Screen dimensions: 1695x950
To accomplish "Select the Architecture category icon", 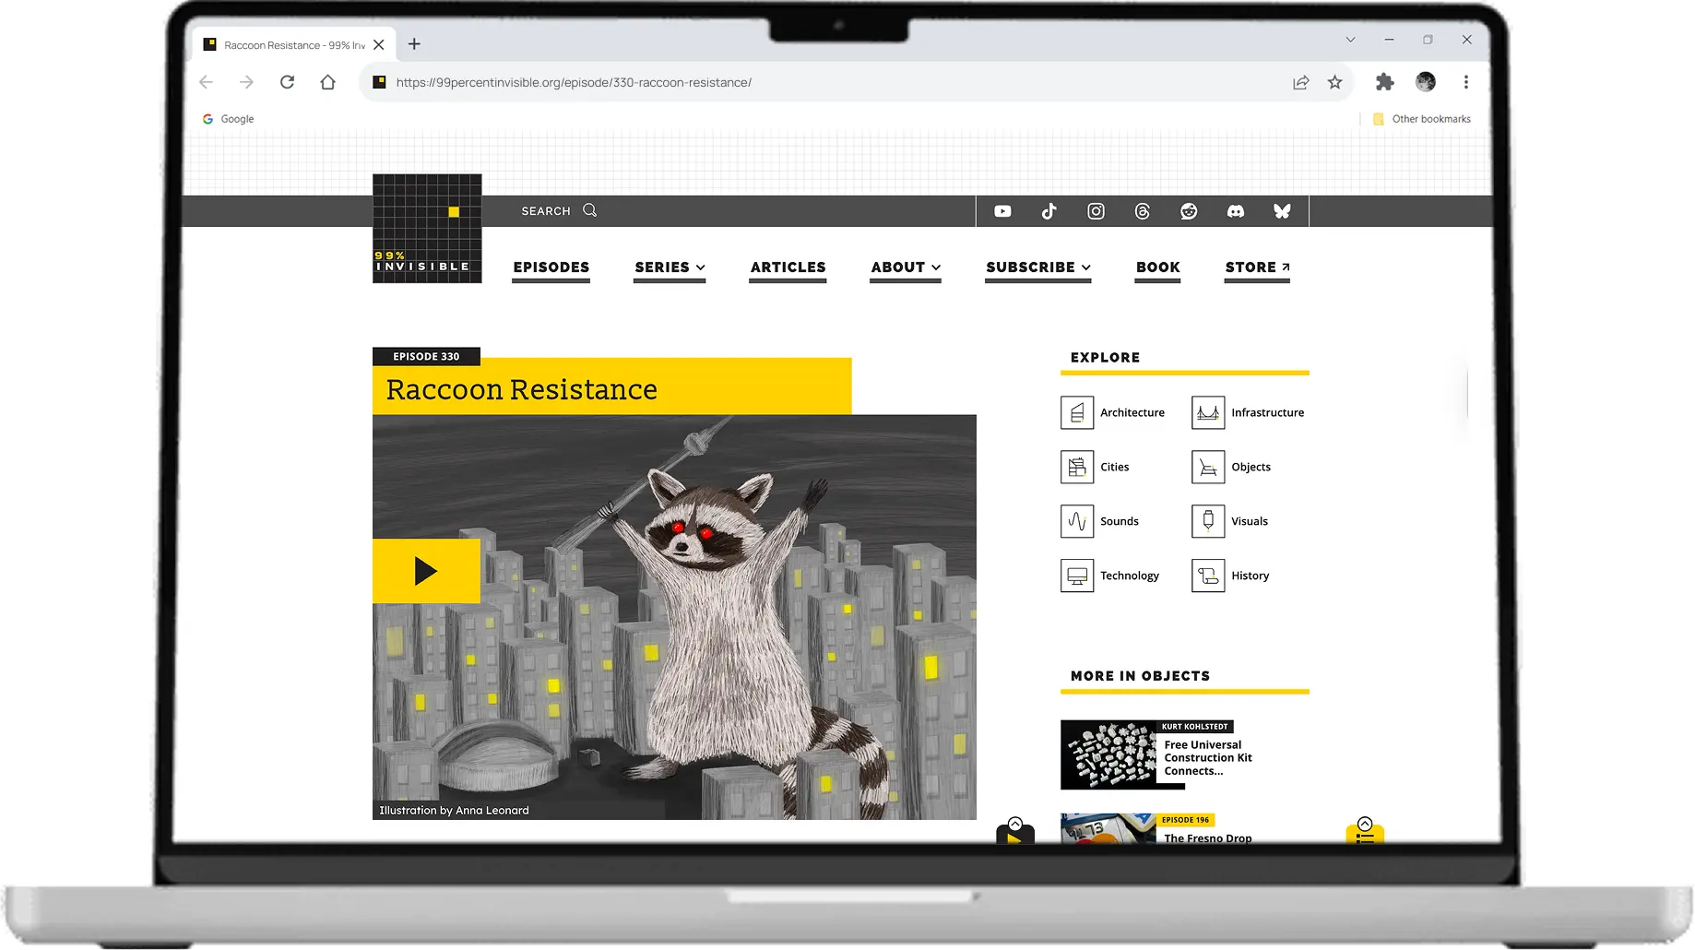I will [1077, 412].
